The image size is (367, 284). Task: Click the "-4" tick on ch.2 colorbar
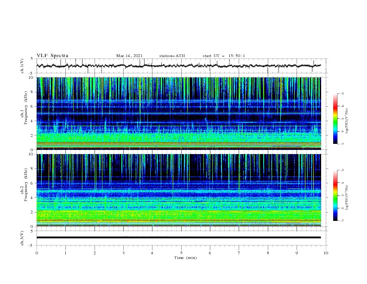click(342, 183)
